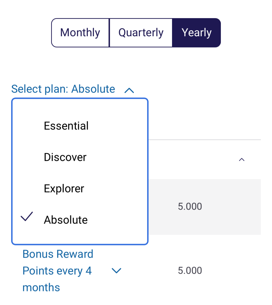Click the checkmark icon beside Absolute
Viewport: 272px width, 305px height.
click(x=27, y=217)
